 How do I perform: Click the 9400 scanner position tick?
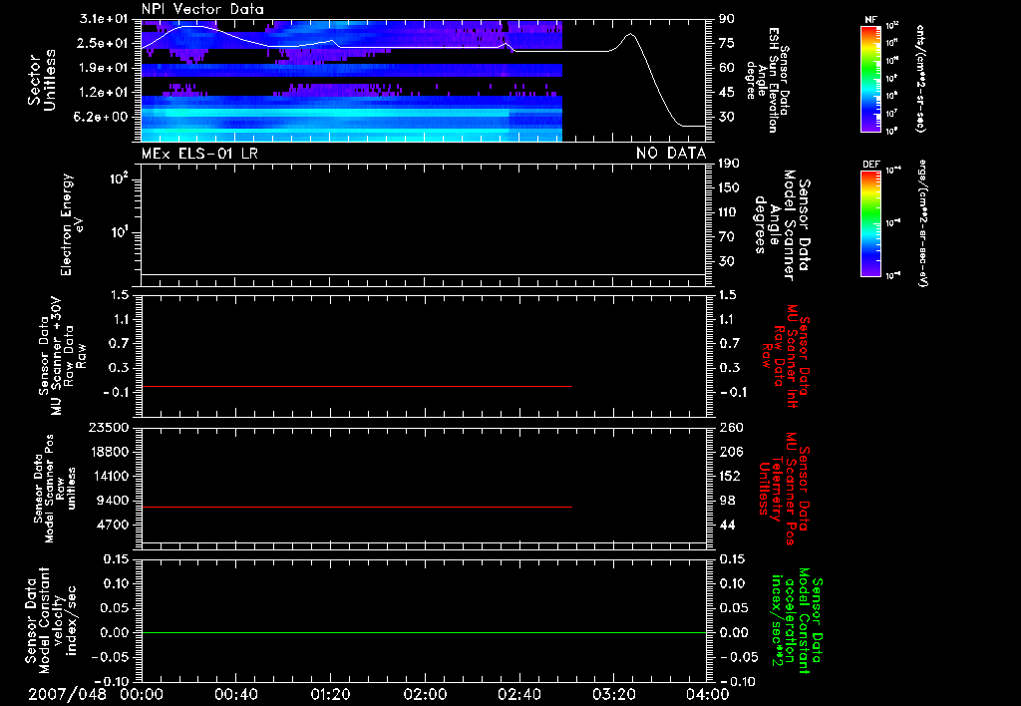[112, 501]
